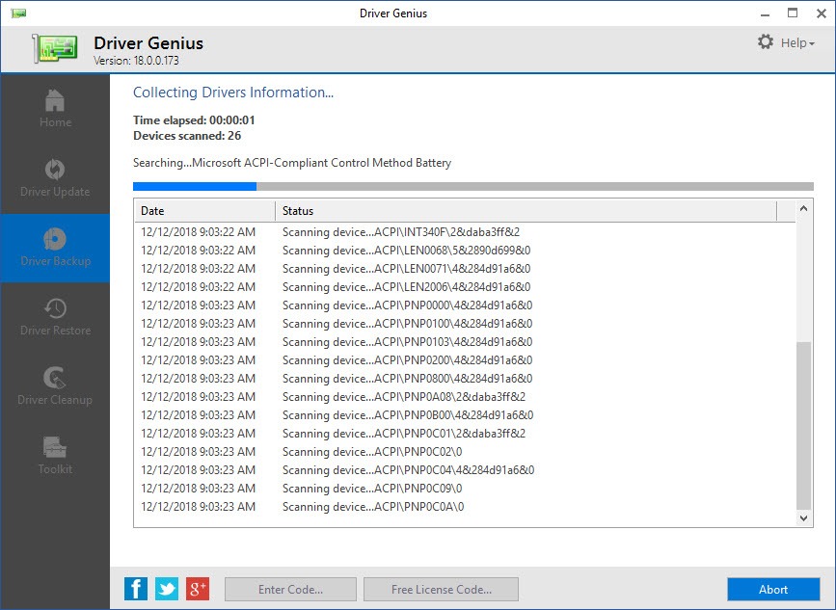
Task: Click the settings gear icon
Action: 766,42
